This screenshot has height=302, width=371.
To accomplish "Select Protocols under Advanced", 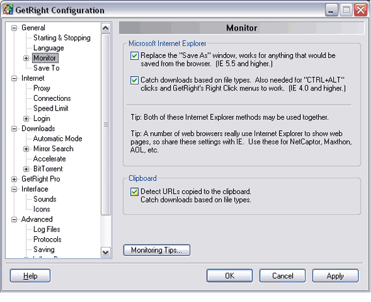I will [x=48, y=240].
